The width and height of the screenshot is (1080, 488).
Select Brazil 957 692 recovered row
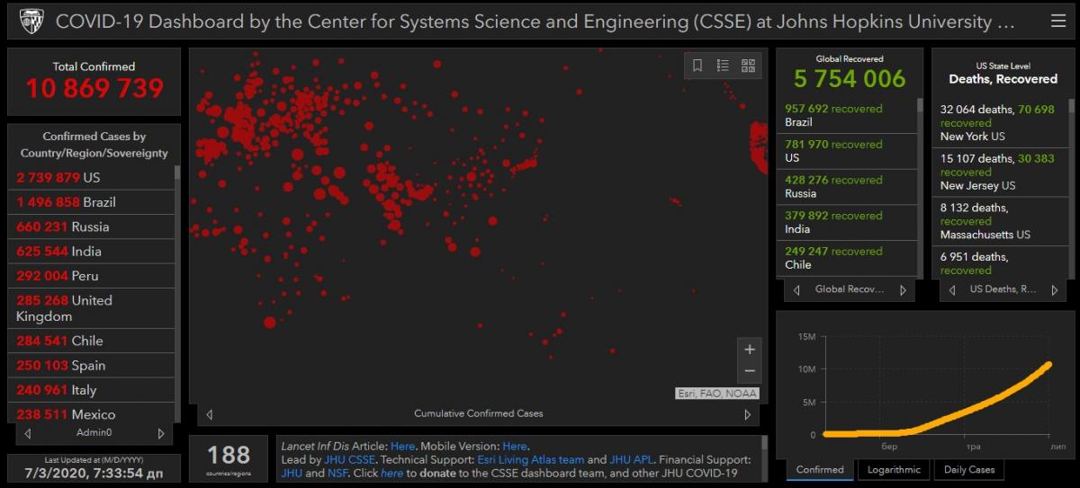click(x=846, y=115)
